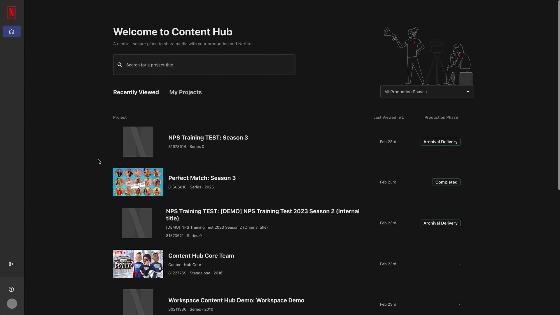
Task: Select the Recently Viewed tab
Action: [136, 92]
